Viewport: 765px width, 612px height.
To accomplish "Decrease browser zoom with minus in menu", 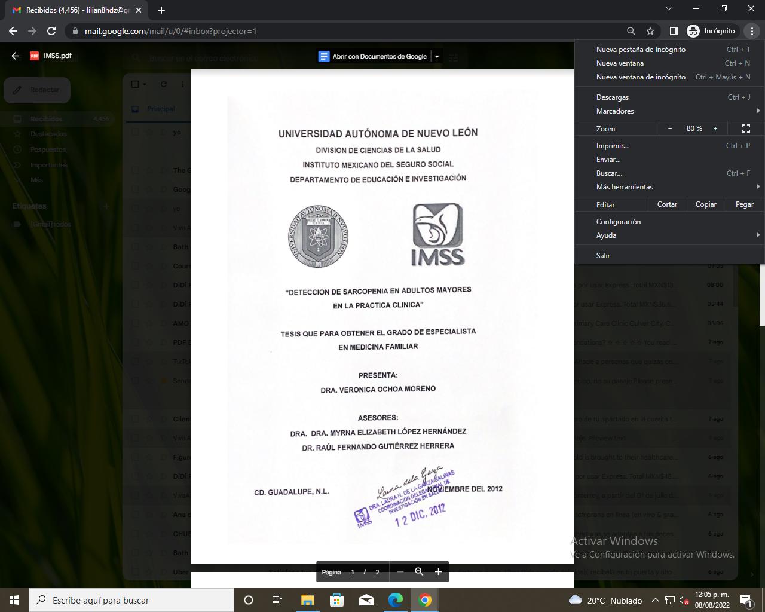I will point(670,128).
